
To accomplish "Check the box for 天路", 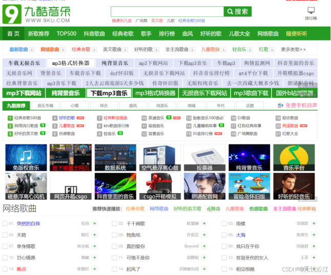I will 5,235.
